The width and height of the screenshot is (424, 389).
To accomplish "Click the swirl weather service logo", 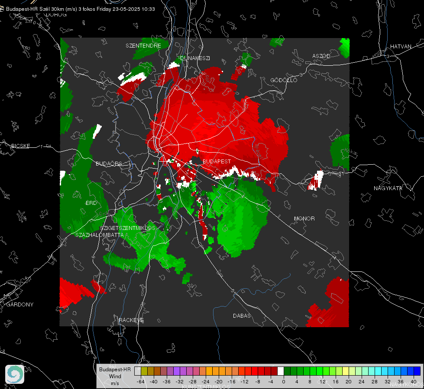I will pyautogui.click(x=15, y=374).
